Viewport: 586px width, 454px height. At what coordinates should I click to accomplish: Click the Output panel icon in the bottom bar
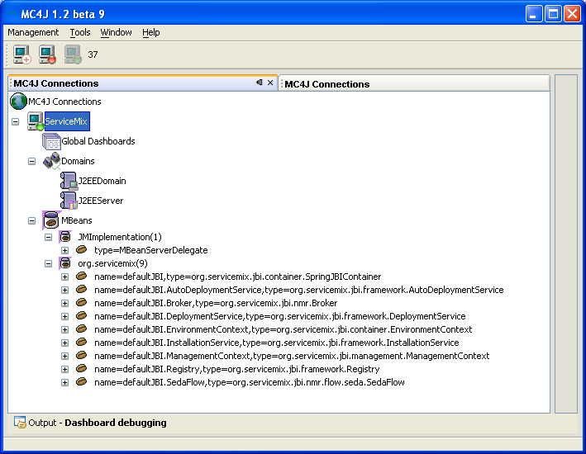click(x=20, y=422)
